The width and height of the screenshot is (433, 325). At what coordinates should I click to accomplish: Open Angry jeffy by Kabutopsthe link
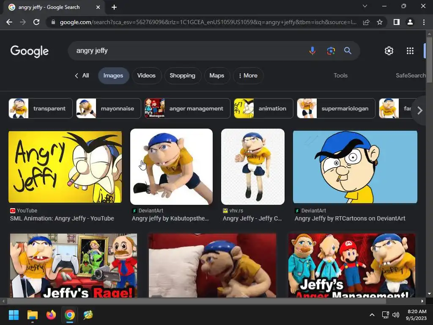click(x=170, y=218)
